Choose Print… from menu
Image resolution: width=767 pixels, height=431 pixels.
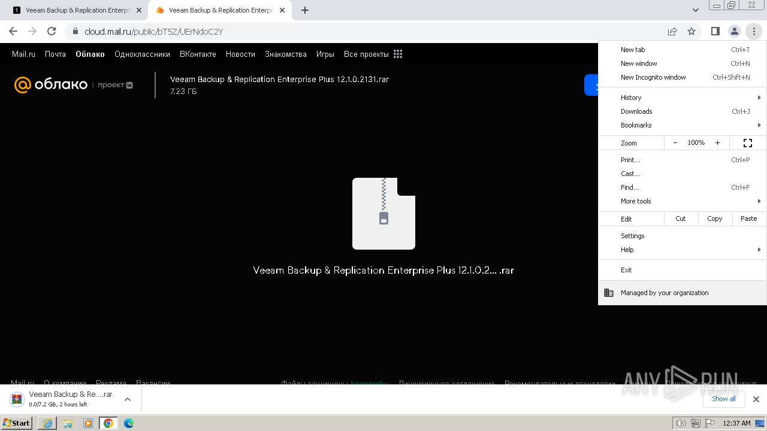683,160
